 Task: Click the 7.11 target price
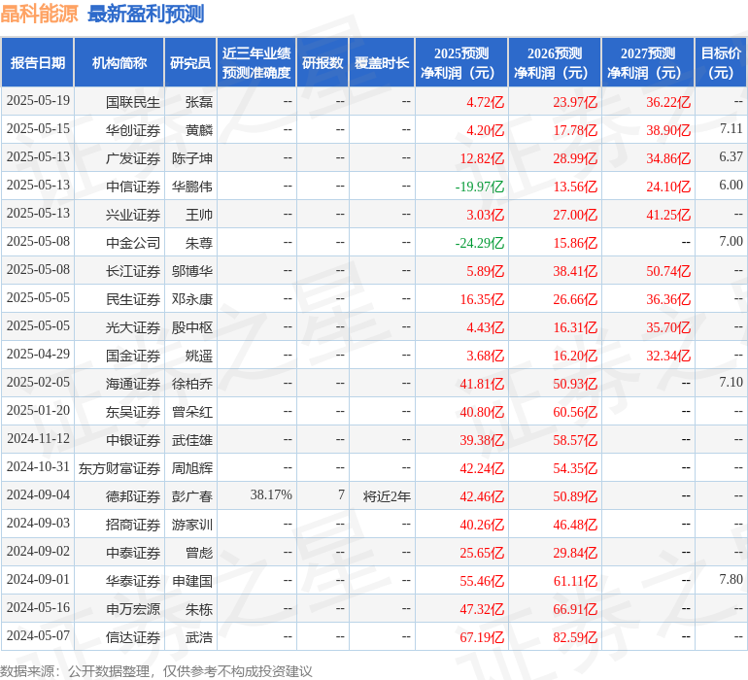[731, 129]
